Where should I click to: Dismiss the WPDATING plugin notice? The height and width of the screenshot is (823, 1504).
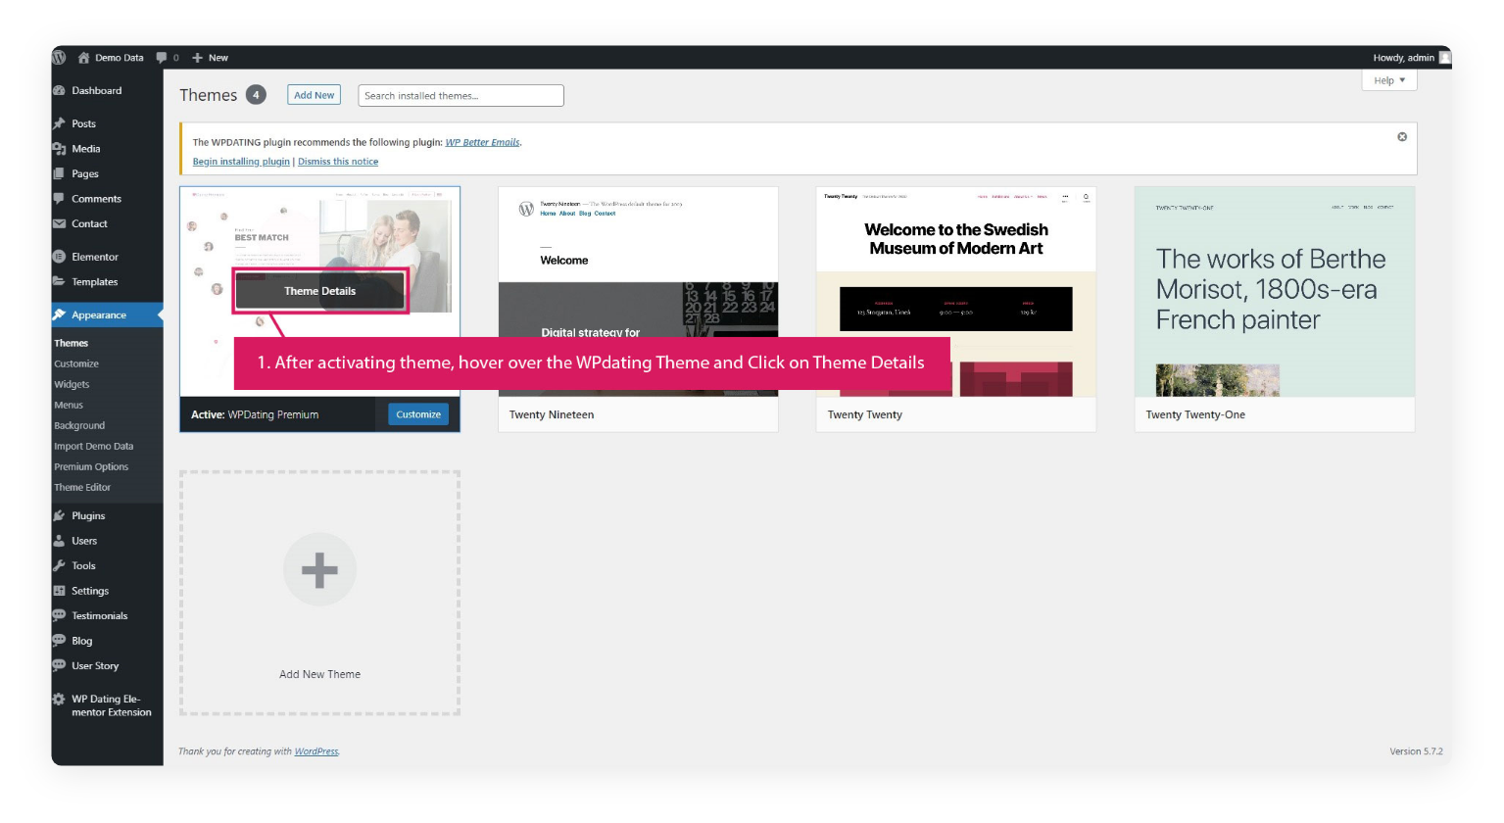point(1402,136)
